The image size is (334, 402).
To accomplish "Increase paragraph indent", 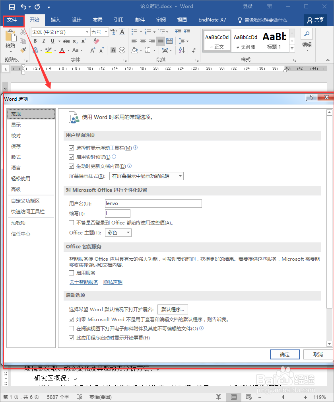I will (x=187, y=32).
